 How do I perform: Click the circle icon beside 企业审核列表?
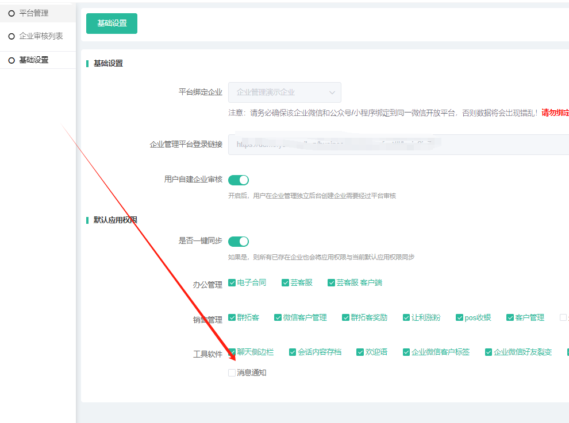point(11,37)
